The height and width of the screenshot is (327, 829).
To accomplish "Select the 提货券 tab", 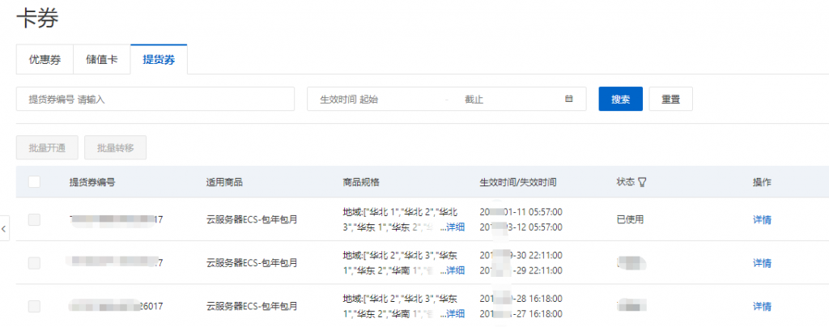I will coord(159,59).
